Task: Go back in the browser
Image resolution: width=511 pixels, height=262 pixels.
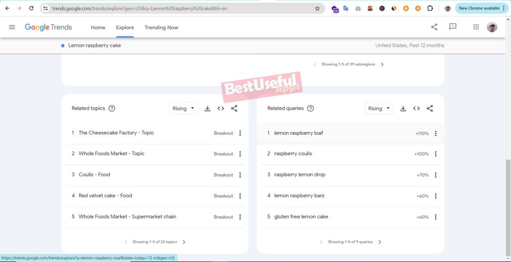Action: tap(7, 8)
